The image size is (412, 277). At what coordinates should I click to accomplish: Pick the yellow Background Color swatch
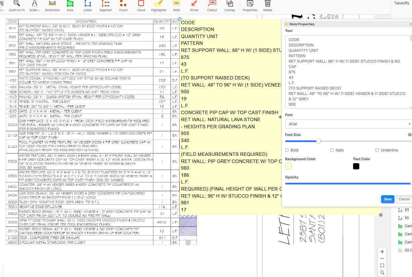coord(289,166)
